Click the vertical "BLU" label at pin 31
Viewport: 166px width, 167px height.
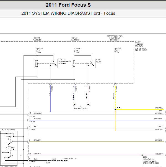tap(49, 94)
